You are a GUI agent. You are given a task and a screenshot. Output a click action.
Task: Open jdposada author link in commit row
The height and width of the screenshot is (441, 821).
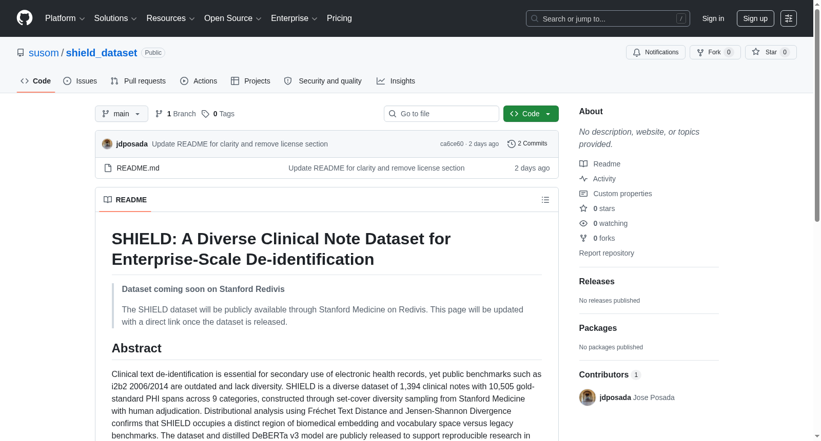point(132,144)
